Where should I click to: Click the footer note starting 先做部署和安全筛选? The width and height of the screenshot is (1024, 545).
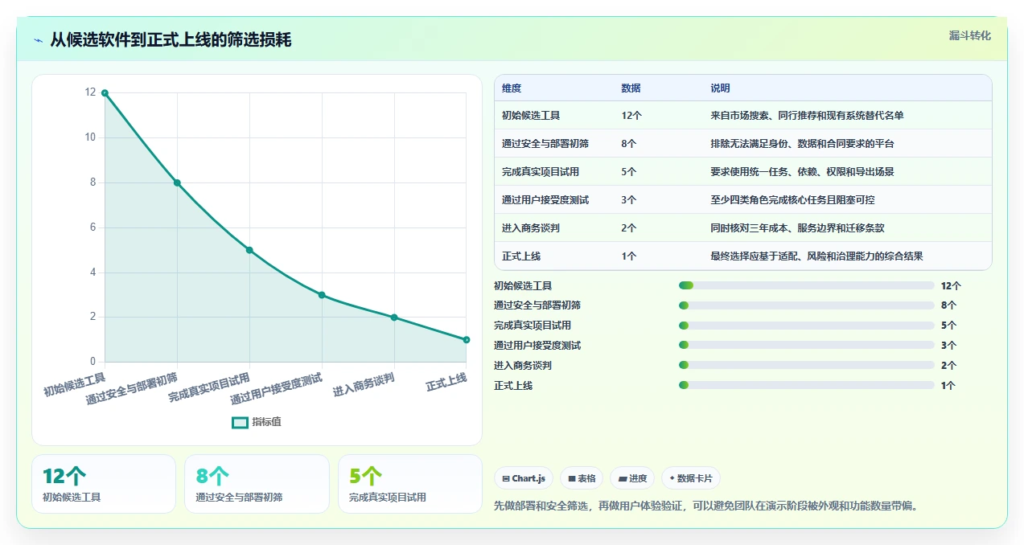tap(705, 506)
